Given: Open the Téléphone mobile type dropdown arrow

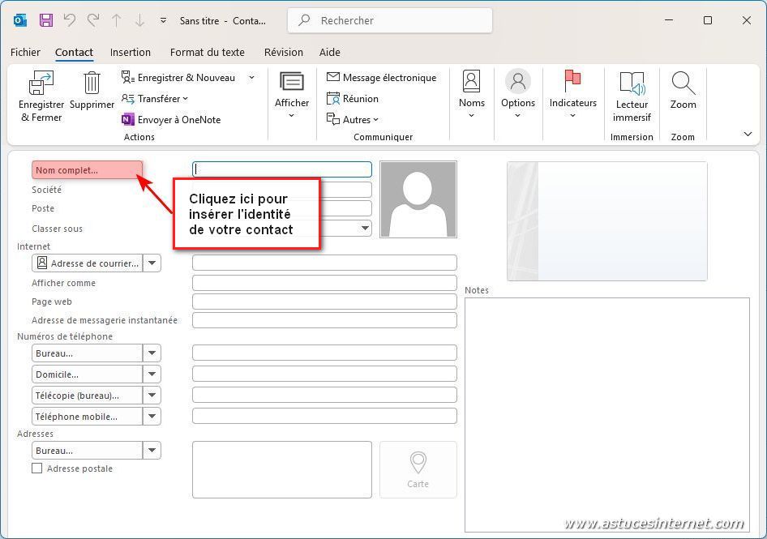Looking at the screenshot, I should coord(152,417).
